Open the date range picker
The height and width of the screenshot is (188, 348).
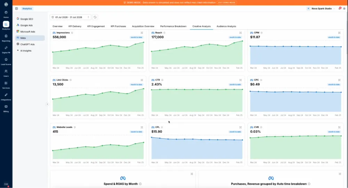70,17
